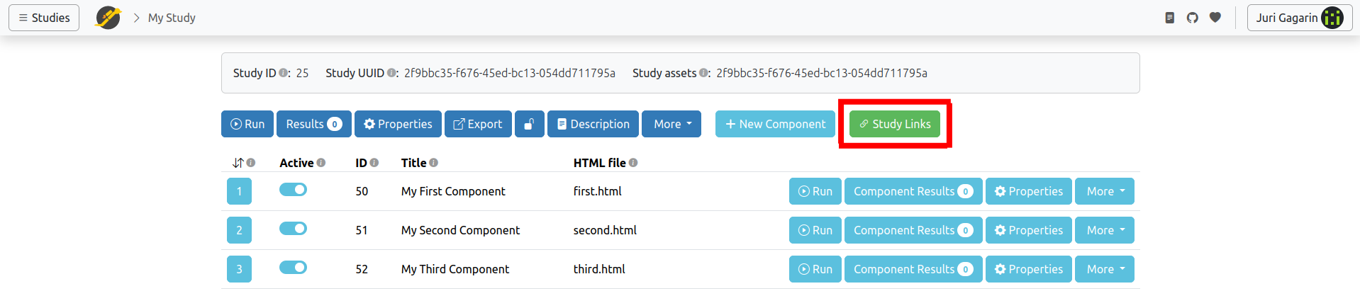Click info icon next to HTML file header
The image size is (1360, 308).
point(633,163)
